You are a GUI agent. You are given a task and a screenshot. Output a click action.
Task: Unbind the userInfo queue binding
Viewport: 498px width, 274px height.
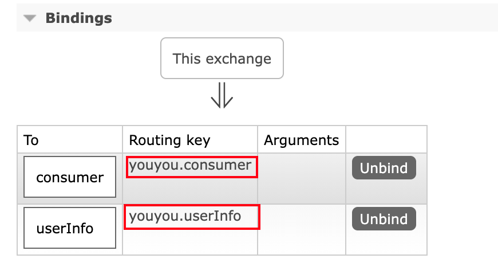[x=384, y=219]
